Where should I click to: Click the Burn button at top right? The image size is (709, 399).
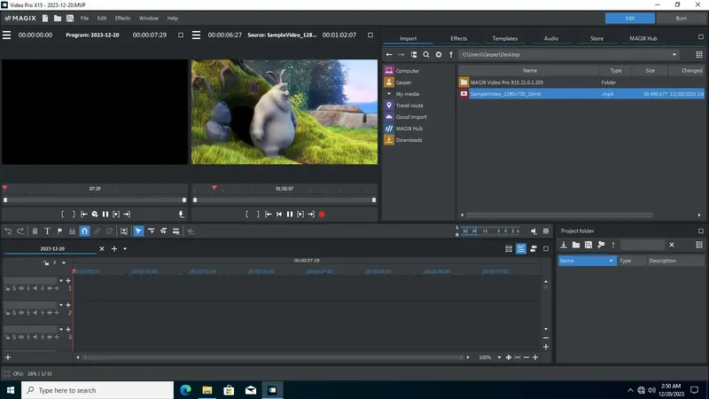(x=681, y=18)
